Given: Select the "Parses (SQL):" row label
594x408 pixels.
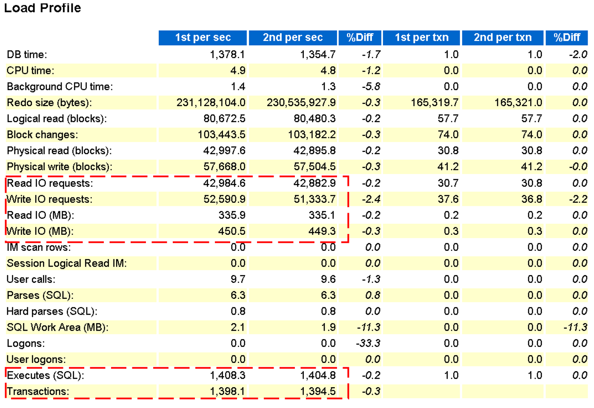Looking at the screenshot, I should point(40,295).
